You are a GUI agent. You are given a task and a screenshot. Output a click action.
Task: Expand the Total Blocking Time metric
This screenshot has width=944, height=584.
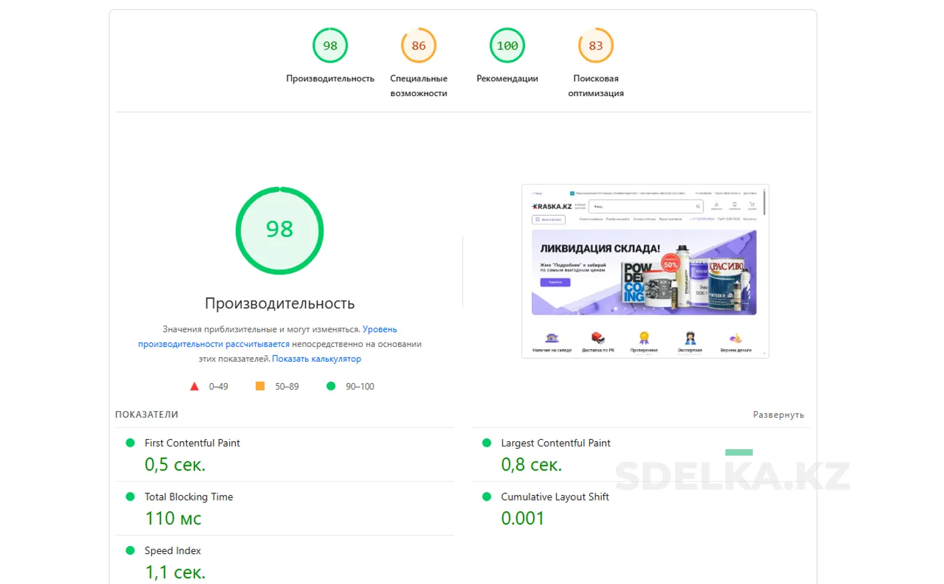tap(188, 497)
